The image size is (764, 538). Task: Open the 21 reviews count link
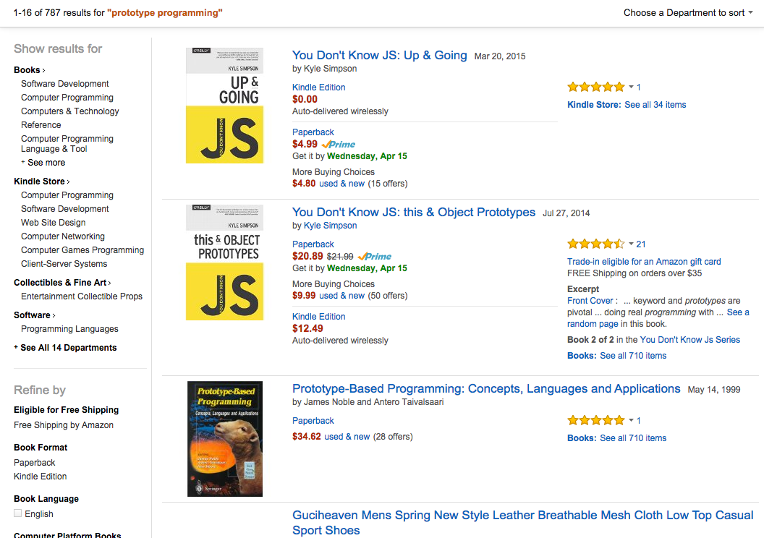pos(641,244)
